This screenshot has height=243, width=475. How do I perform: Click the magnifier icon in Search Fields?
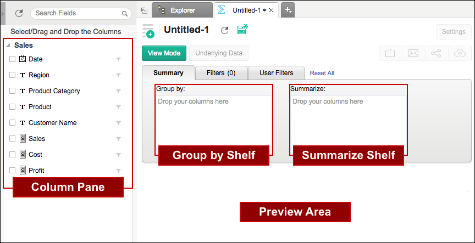click(124, 14)
